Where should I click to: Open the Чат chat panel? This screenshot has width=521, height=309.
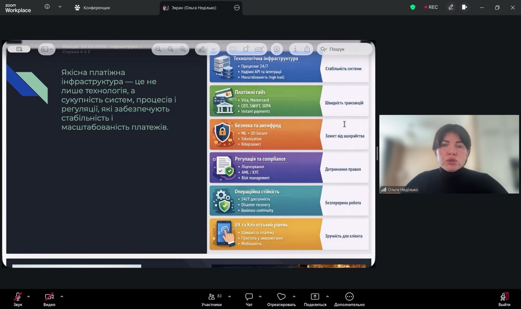249,297
